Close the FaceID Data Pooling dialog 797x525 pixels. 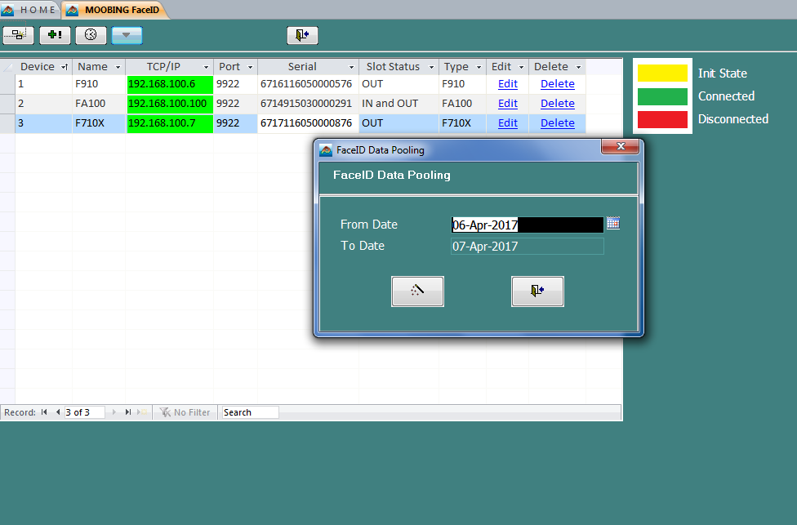(x=620, y=147)
